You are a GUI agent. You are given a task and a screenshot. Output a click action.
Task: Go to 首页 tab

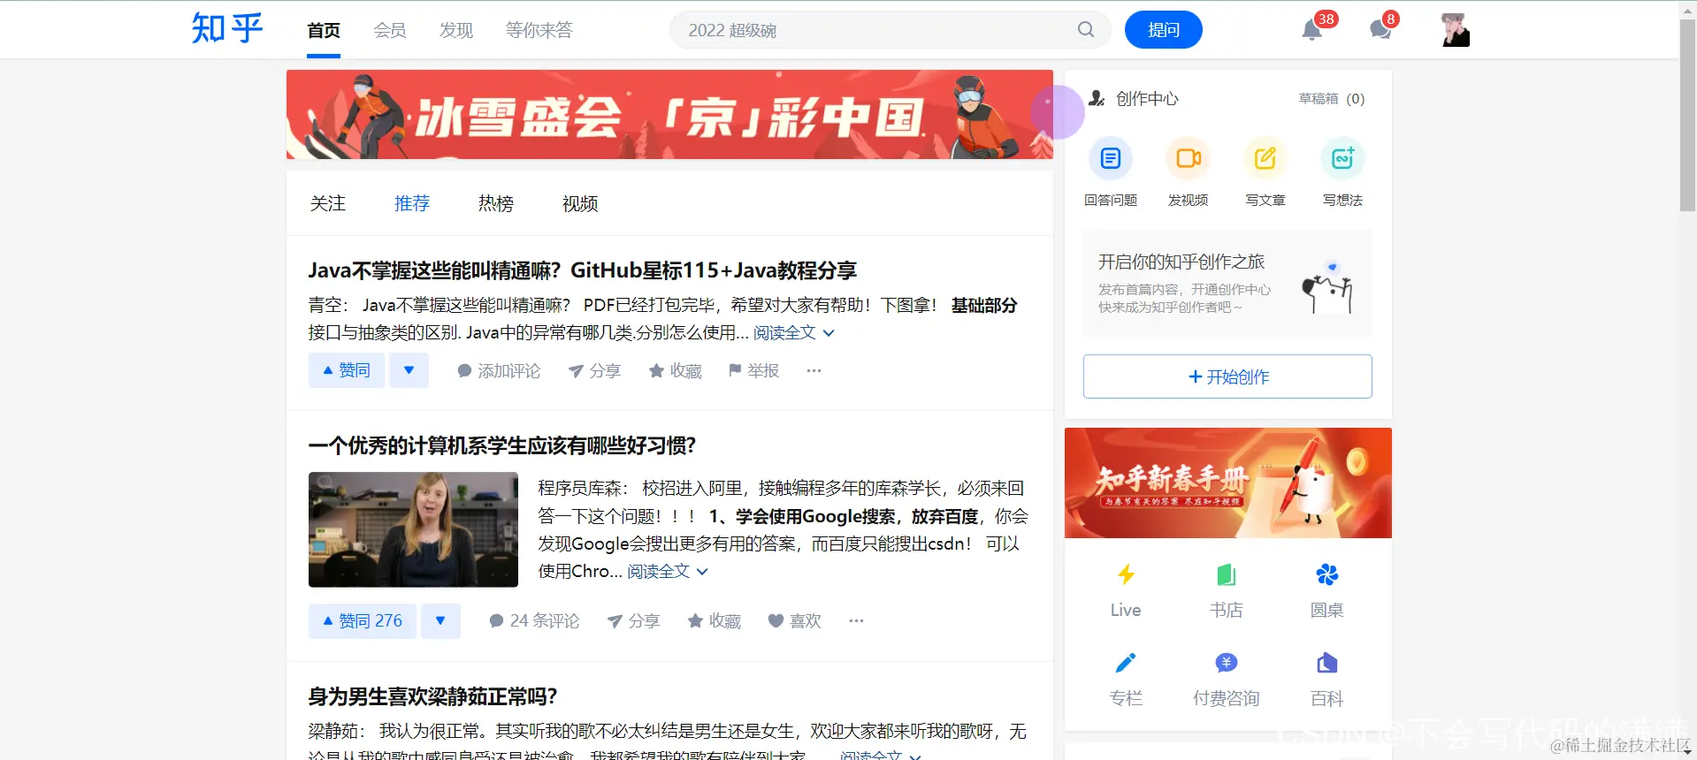[x=324, y=30]
